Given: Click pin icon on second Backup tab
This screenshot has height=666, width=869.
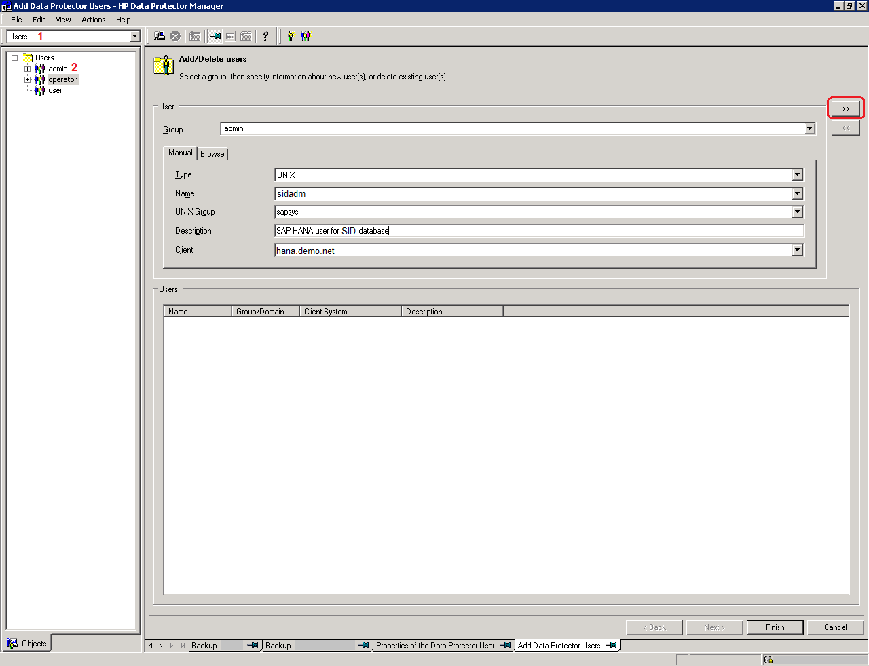Looking at the screenshot, I should click(363, 645).
